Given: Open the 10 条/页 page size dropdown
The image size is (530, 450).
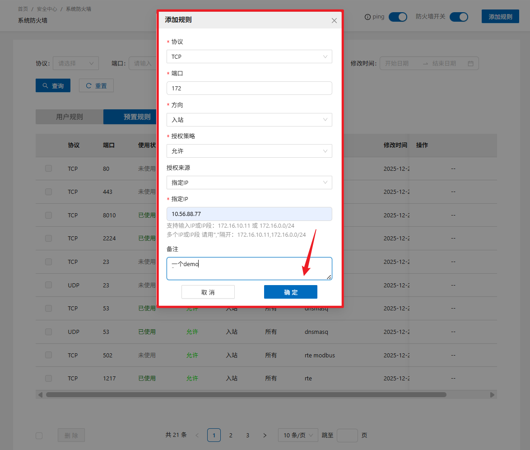Looking at the screenshot, I should [x=298, y=435].
